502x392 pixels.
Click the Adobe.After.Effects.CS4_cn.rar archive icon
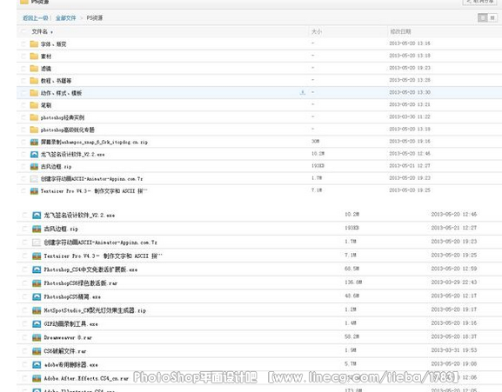tap(37, 378)
